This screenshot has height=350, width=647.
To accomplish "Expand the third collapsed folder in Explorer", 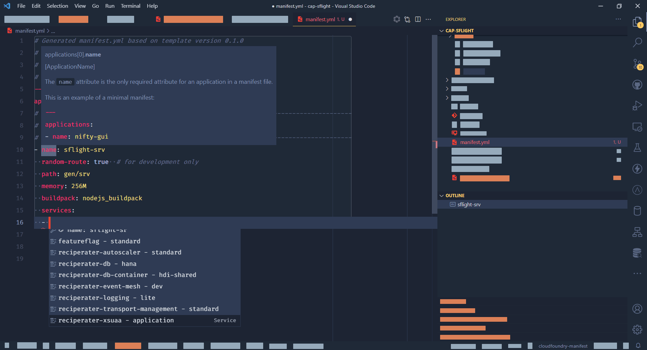I will click(x=447, y=98).
